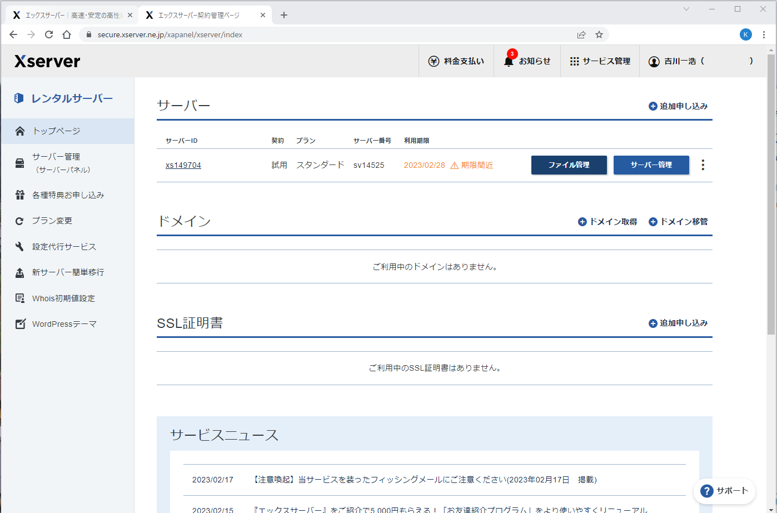Click the browser address bar URL

pyautogui.click(x=170, y=34)
